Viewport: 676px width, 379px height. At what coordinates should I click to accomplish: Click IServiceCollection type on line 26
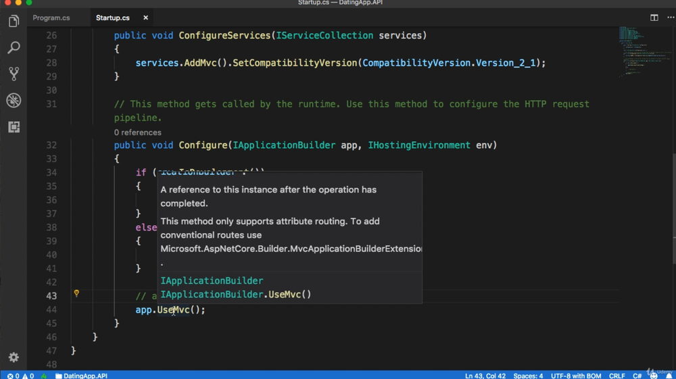324,35
